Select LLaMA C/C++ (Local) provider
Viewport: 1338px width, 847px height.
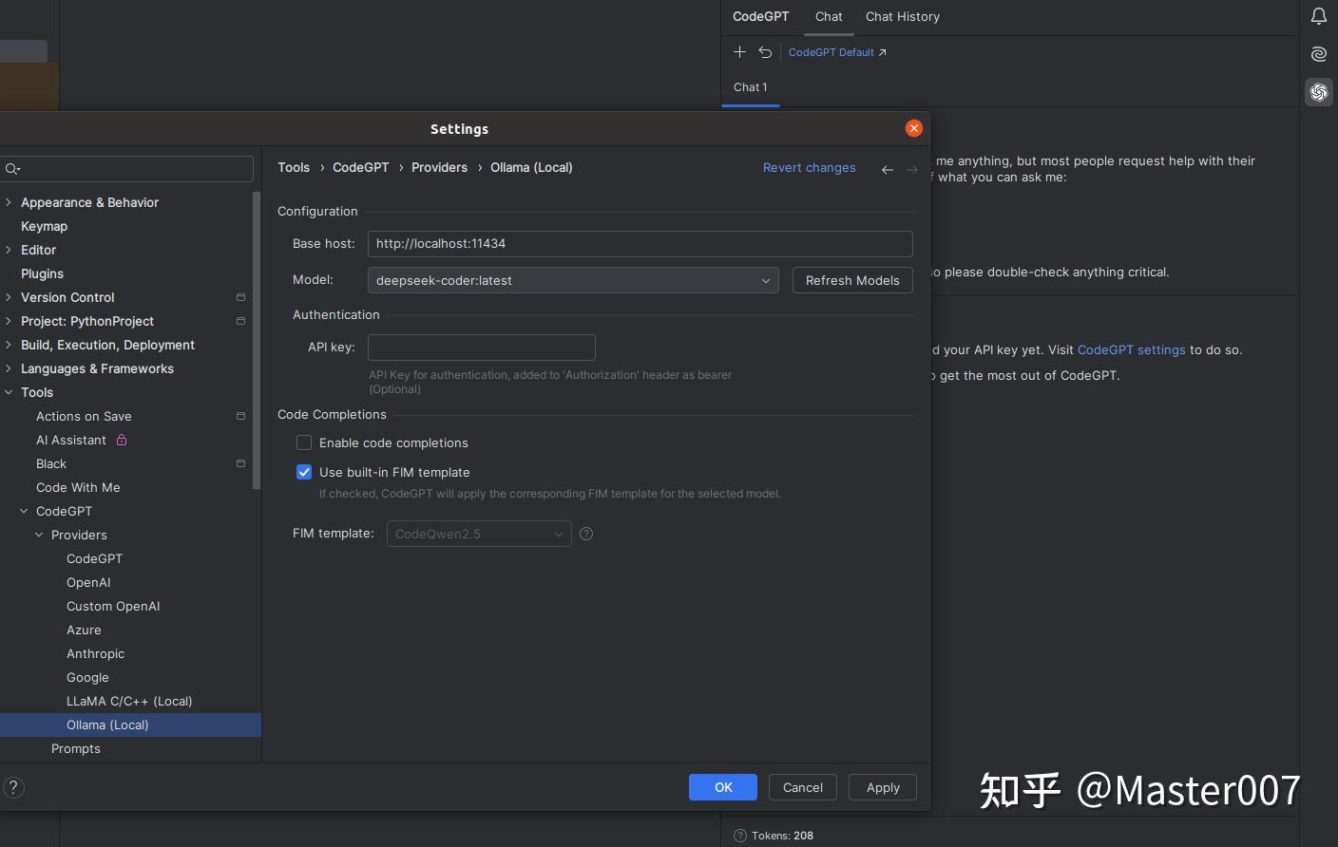point(129,701)
